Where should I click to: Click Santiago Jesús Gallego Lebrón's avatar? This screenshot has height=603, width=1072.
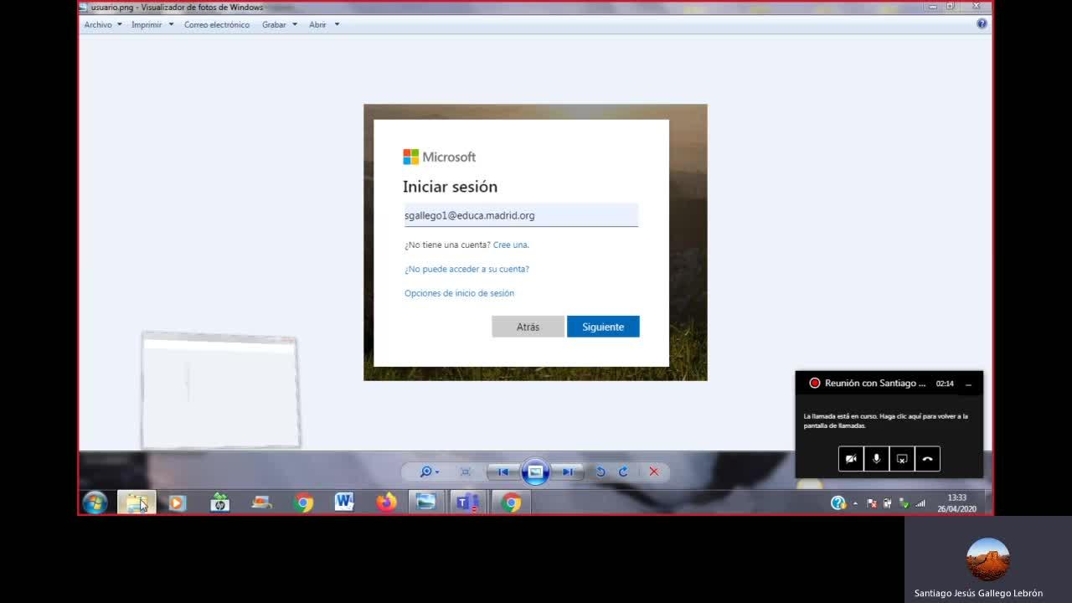(987, 559)
